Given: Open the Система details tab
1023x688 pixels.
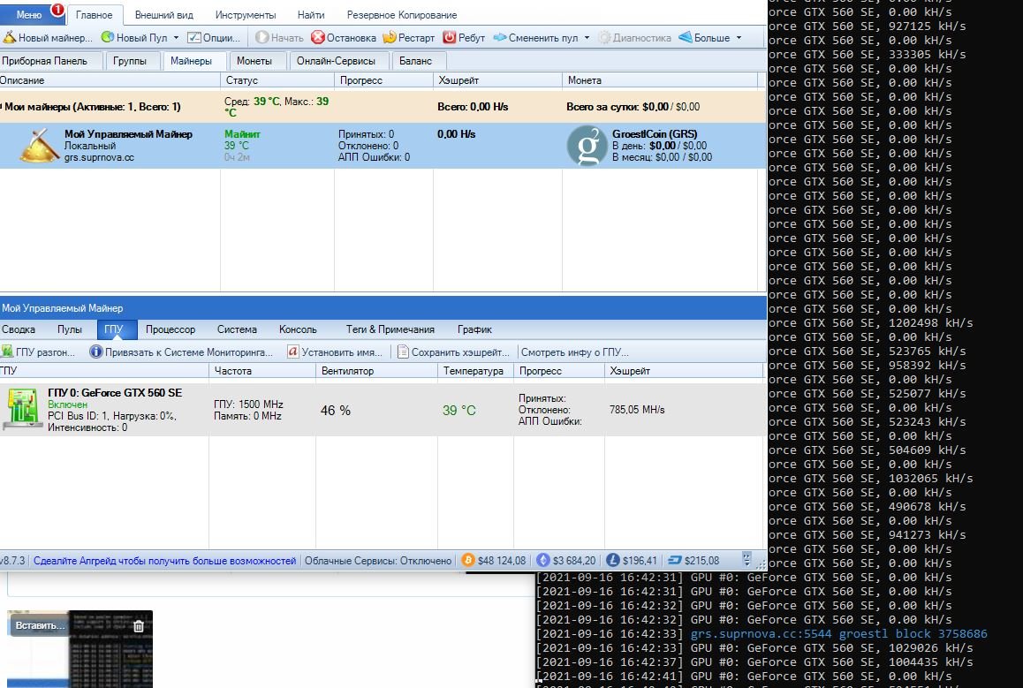Looking at the screenshot, I should tap(237, 329).
